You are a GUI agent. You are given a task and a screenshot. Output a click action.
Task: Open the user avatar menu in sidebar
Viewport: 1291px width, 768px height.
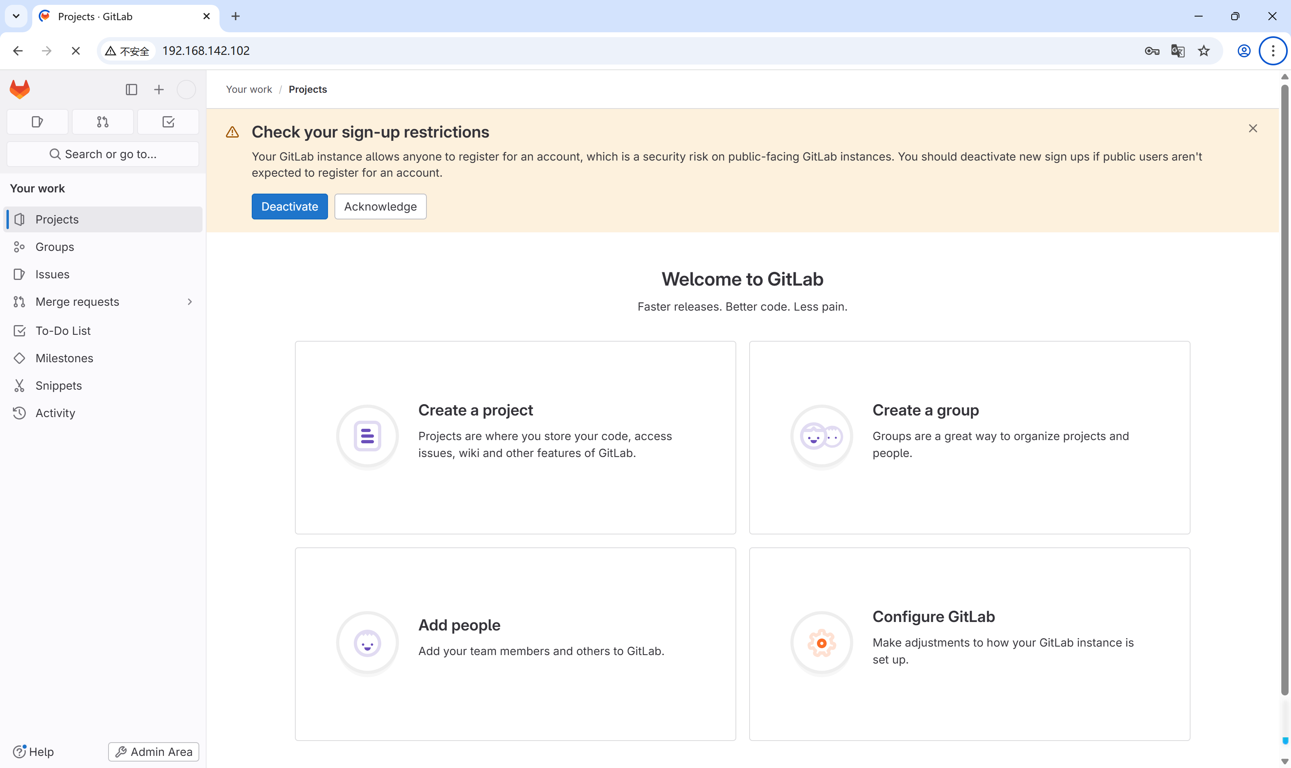coord(186,90)
